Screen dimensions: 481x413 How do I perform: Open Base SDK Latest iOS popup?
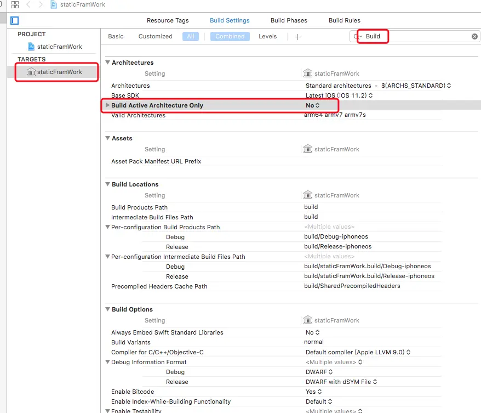339,95
